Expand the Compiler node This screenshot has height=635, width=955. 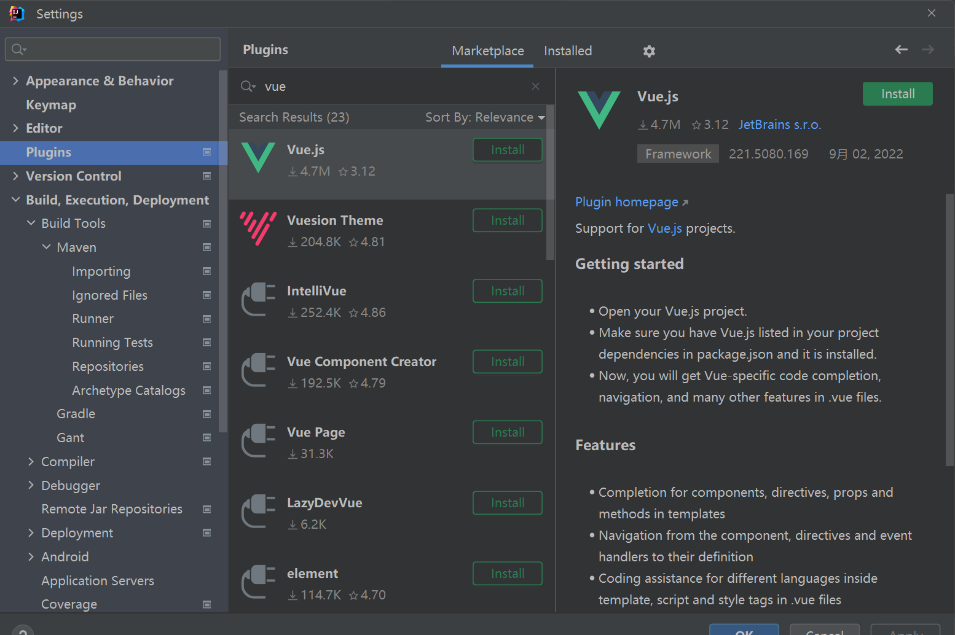point(31,461)
